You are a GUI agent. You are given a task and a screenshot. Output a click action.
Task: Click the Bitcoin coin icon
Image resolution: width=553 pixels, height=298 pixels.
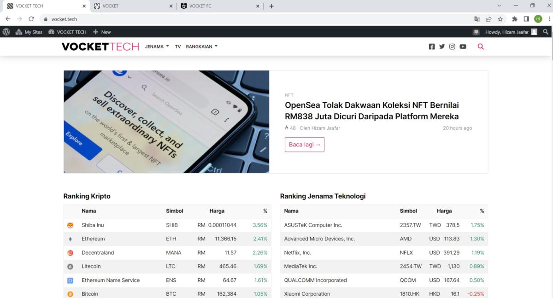pos(71,294)
